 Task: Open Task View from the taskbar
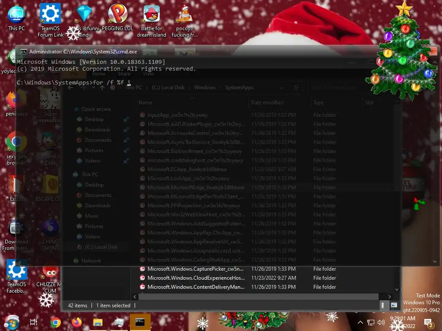click(34, 322)
